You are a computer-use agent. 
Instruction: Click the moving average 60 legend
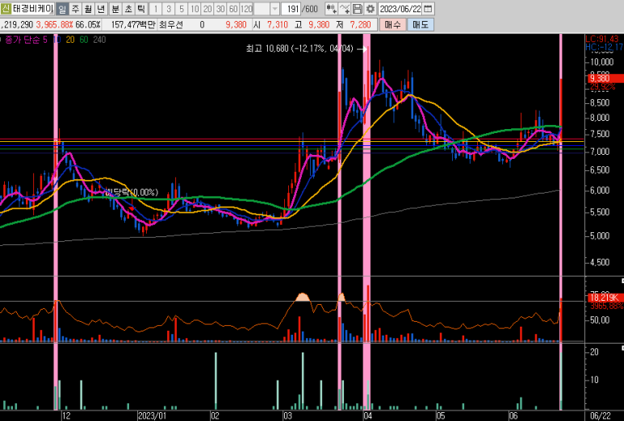[84, 40]
